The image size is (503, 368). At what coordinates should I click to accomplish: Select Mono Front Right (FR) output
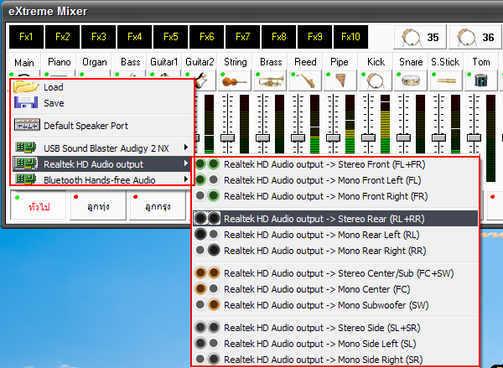(334, 195)
